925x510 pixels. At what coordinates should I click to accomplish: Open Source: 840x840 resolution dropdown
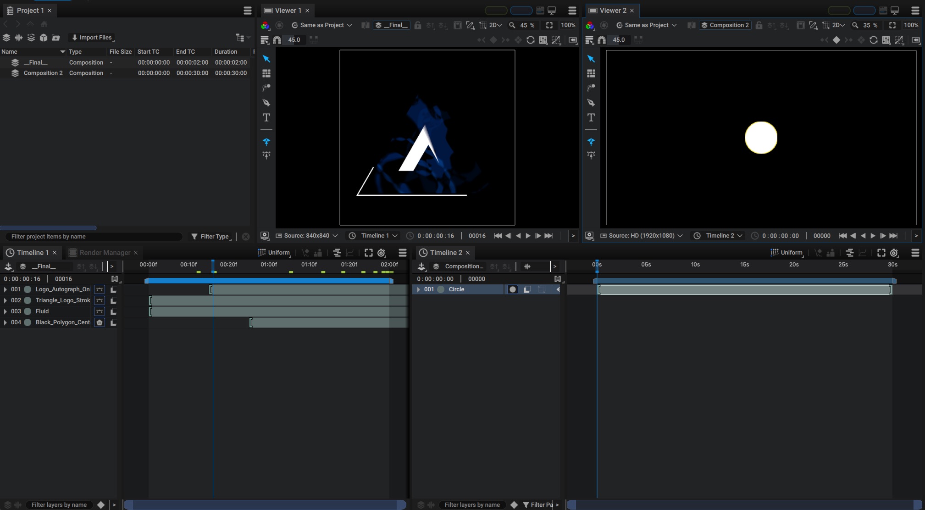(x=307, y=236)
